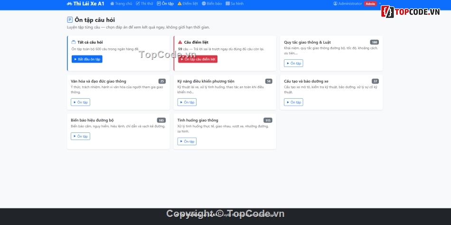This screenshot has width=451, height=225.
Task: Click the motorbike logo icon in navbar
Action: click(70, 3)
